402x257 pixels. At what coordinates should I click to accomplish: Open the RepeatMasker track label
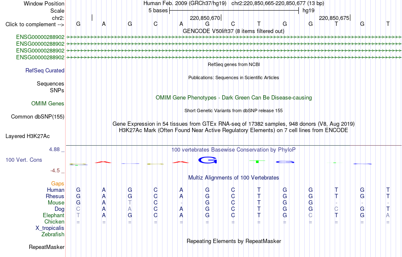coord(47,247)
